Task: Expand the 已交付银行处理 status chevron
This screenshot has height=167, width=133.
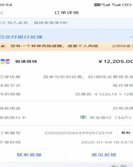Action: click(x=131, y=37)
